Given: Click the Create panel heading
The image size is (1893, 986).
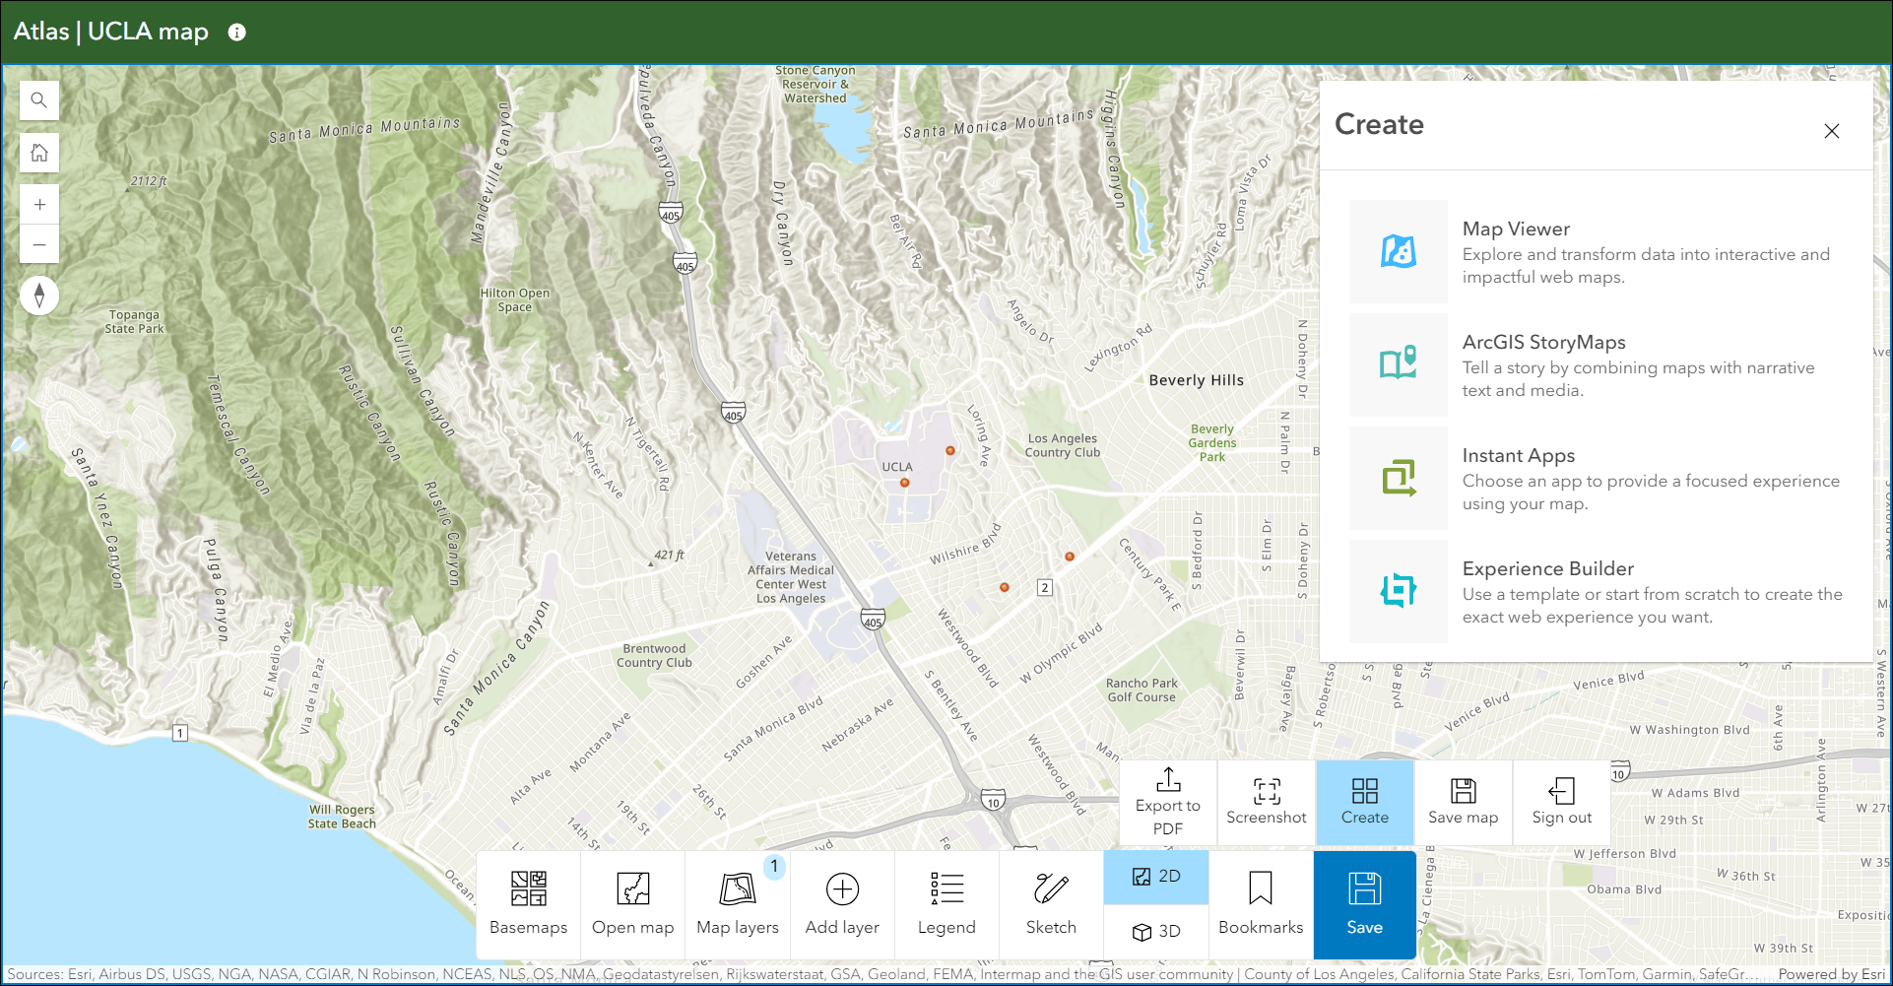Looking at the screenshot, I should (1379, 124).
